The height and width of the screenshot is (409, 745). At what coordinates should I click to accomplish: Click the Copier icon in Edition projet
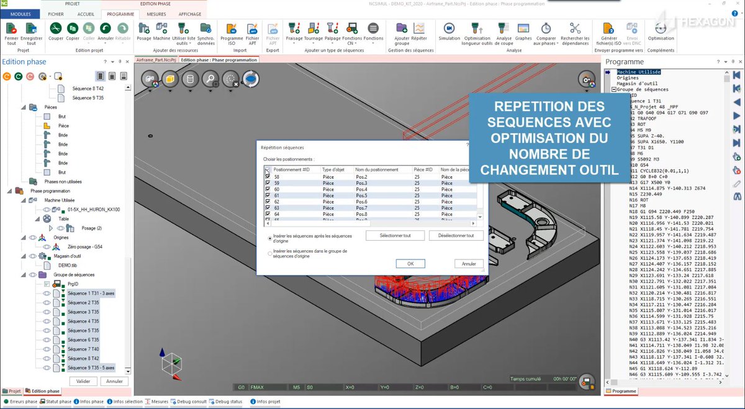tap(73, 29)
